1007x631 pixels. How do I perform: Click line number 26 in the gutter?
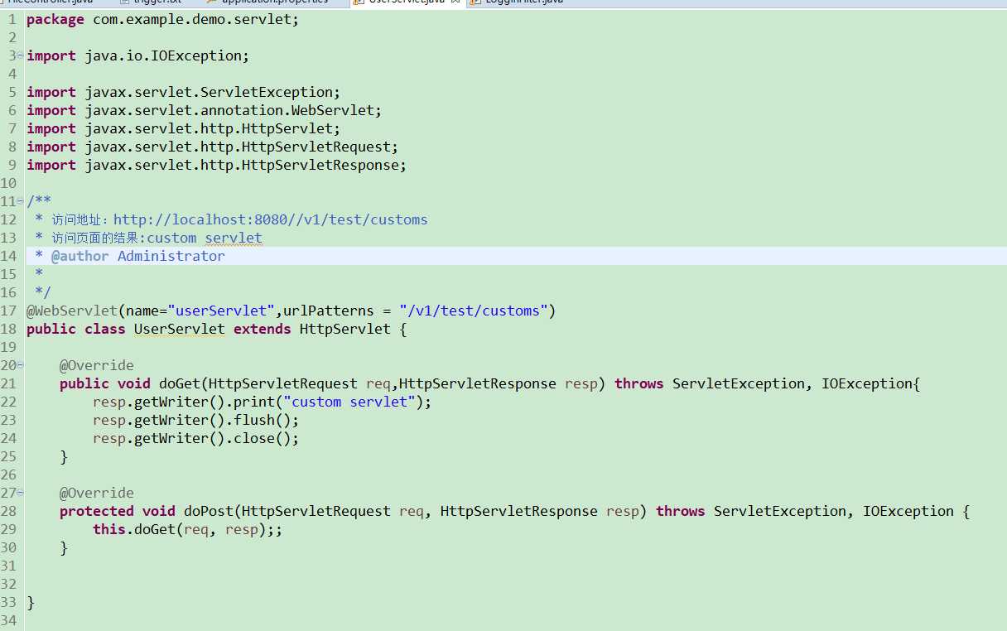click(x=8, y=474)
